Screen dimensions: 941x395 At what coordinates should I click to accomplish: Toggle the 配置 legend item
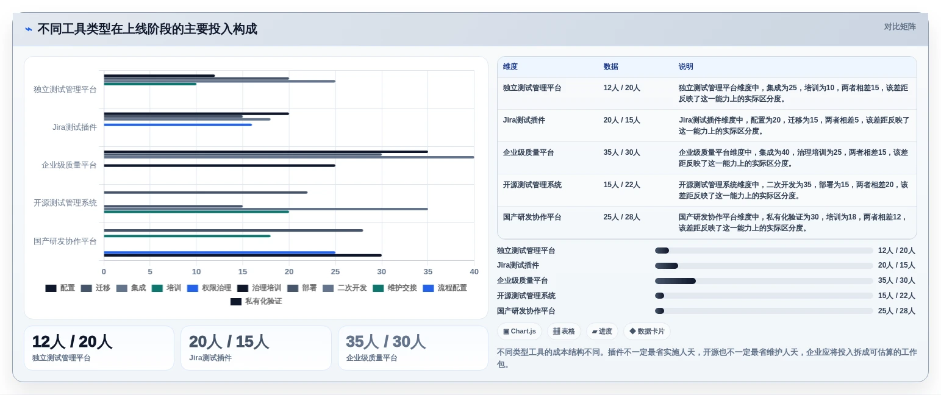pyautogui.click(x=60, y=288)
